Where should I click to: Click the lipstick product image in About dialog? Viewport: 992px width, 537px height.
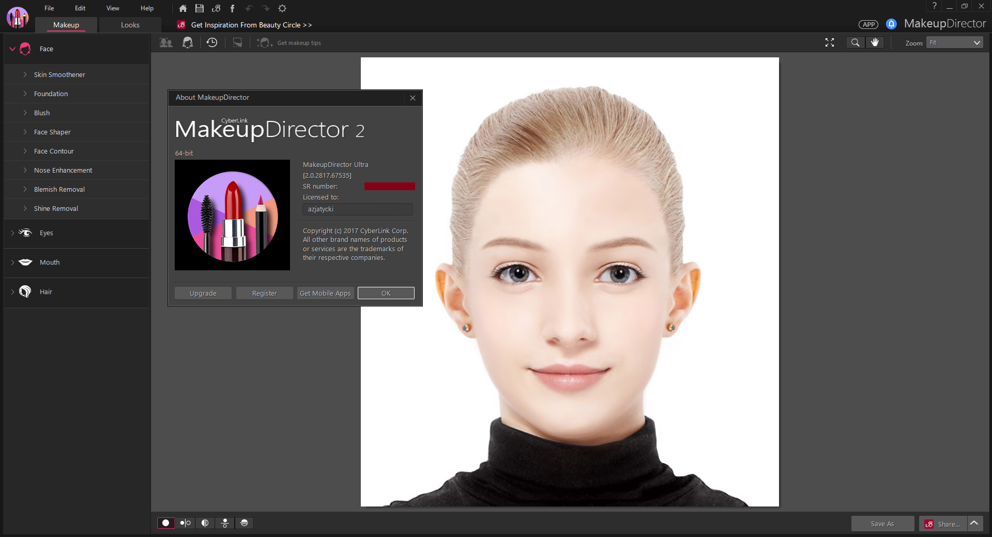coord(232,215)
